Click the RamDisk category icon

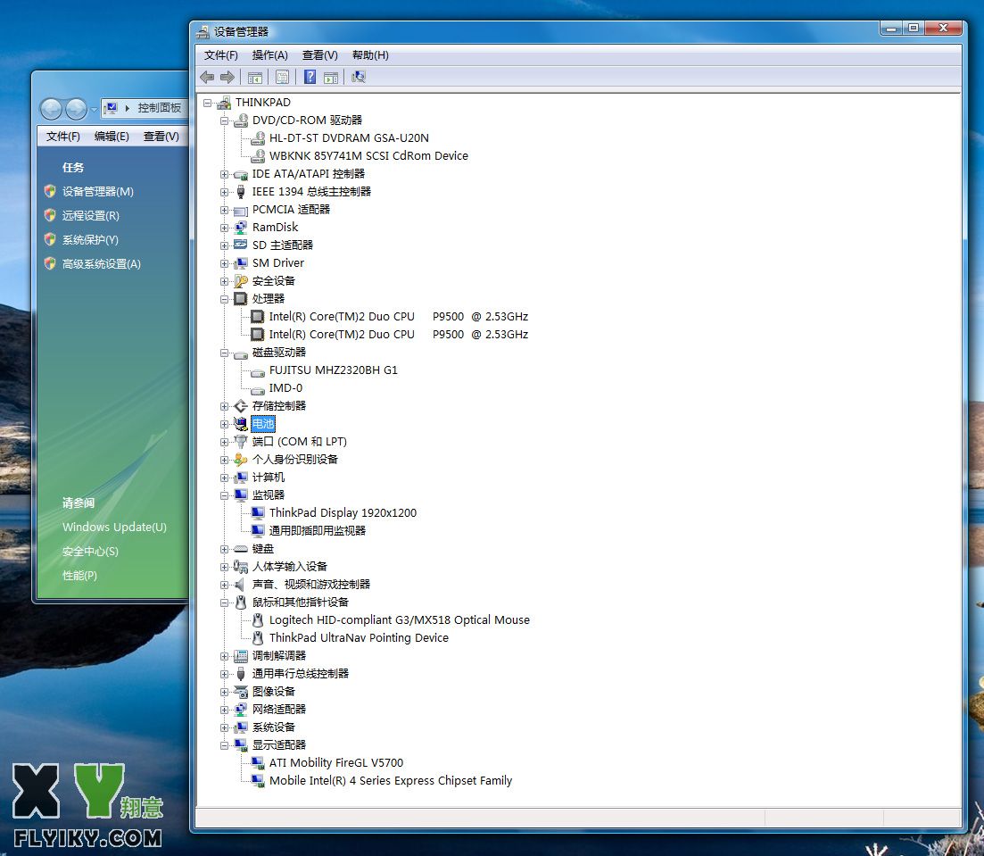click(x=240, y=228)
